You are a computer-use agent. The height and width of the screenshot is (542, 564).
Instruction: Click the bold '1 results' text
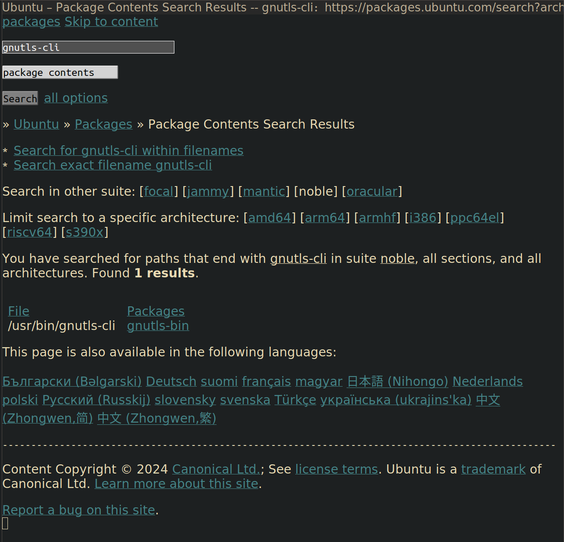click(x=164, y=273)
